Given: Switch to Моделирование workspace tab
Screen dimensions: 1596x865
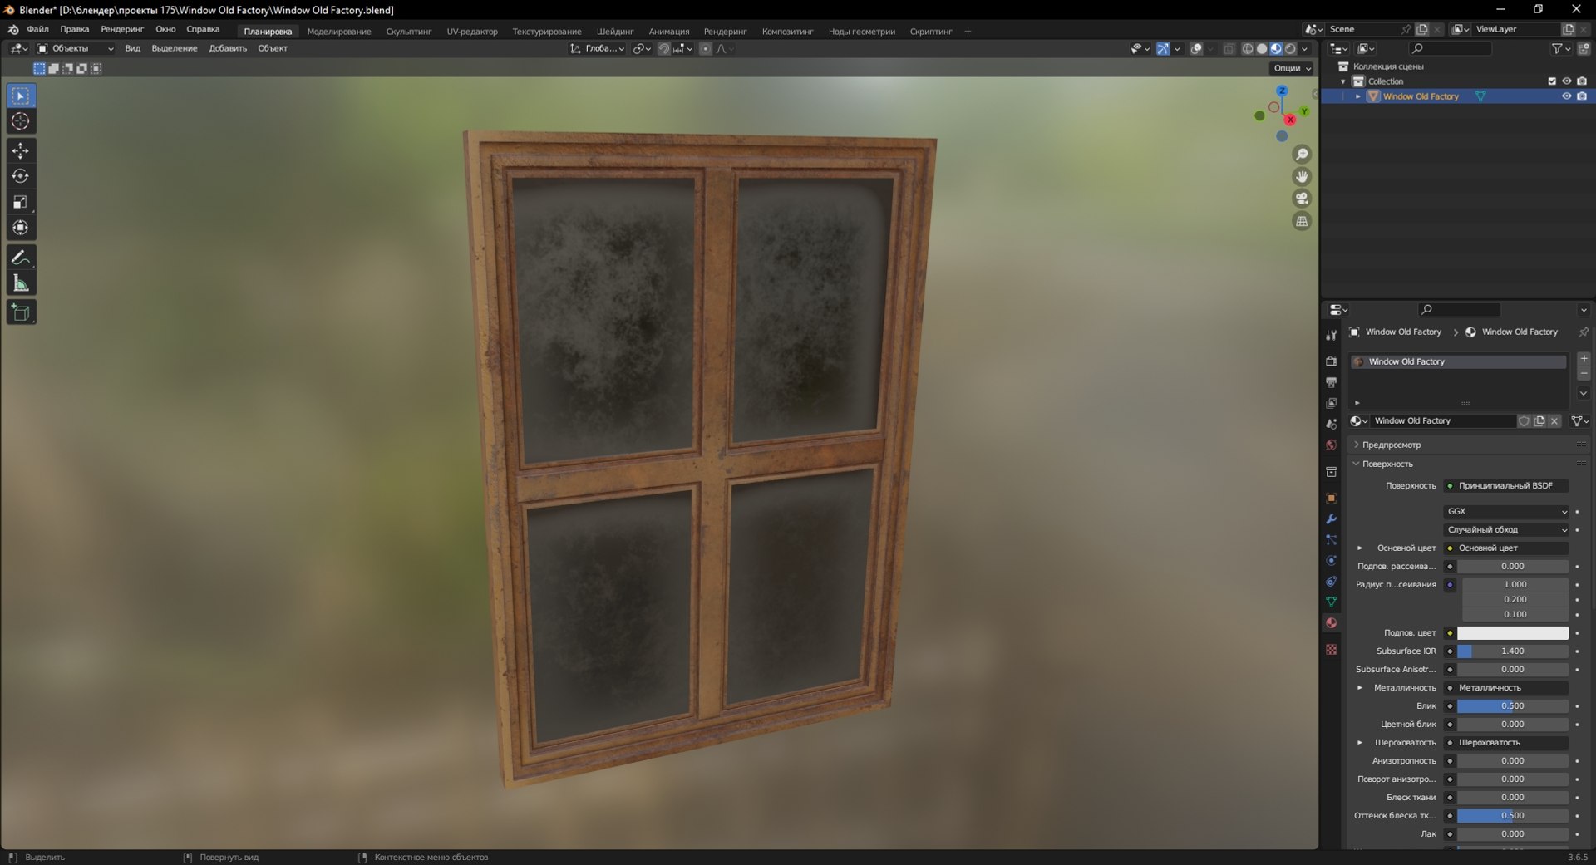Looking at the screenshot, I should tap(339, 32).
